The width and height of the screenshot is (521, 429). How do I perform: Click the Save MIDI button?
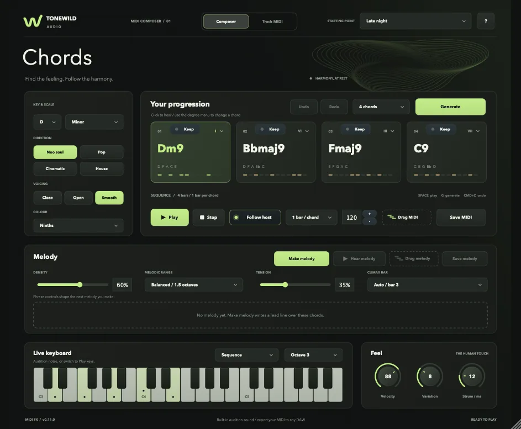[461, 217]
